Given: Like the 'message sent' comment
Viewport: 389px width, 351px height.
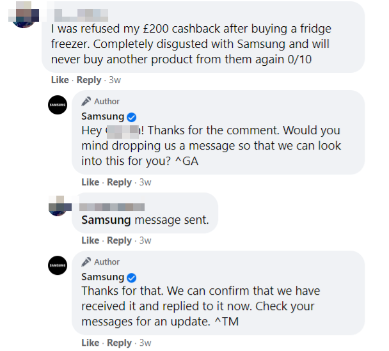Looking at the screenshot, I should [90, 240].
